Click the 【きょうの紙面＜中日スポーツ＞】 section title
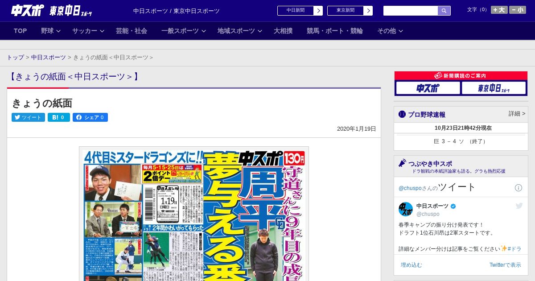 click(x=74, y=77)
